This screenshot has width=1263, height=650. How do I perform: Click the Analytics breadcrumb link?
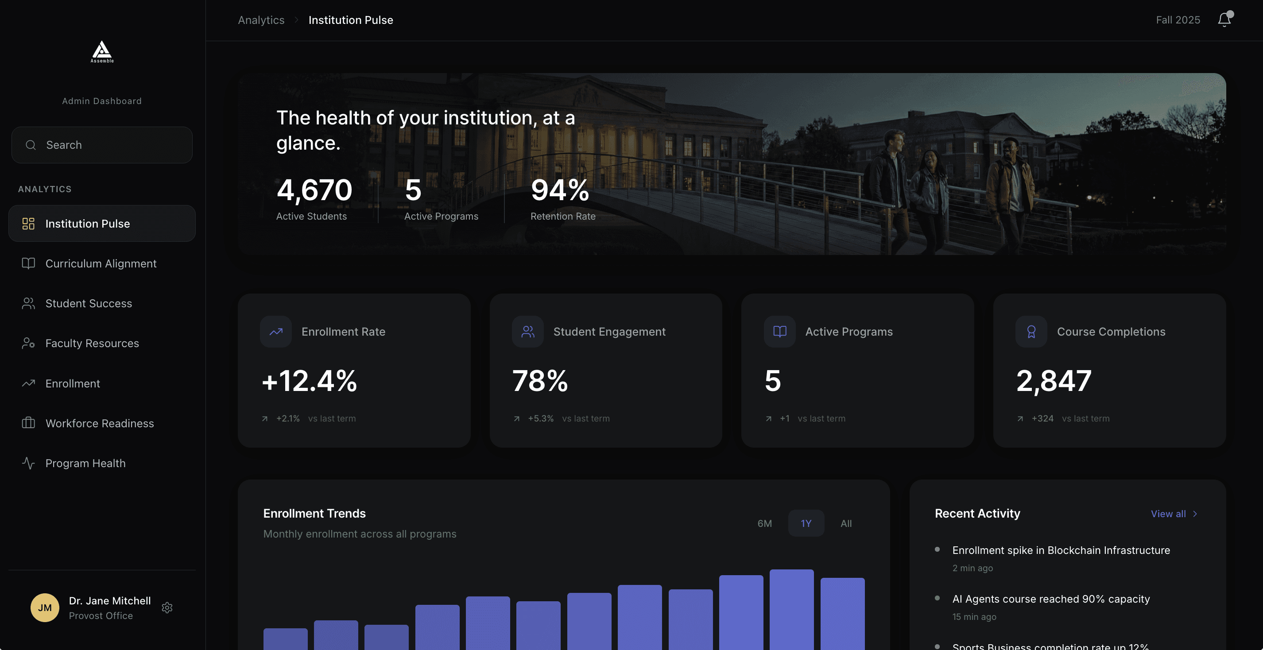261,20
